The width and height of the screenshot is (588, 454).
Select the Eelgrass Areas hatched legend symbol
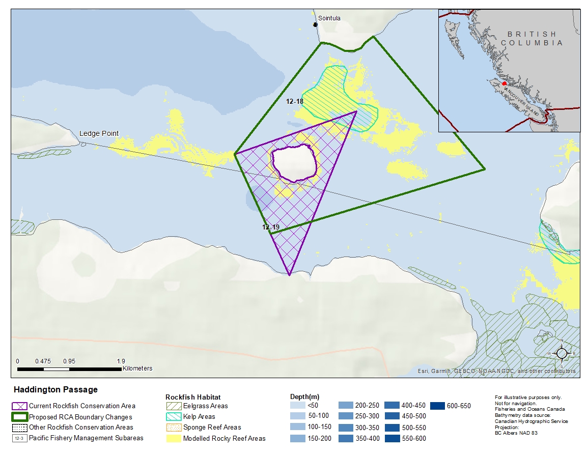point(174,406)
